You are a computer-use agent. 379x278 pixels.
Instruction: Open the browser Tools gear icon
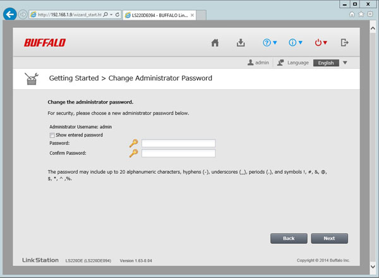click(x=370, y=15)
